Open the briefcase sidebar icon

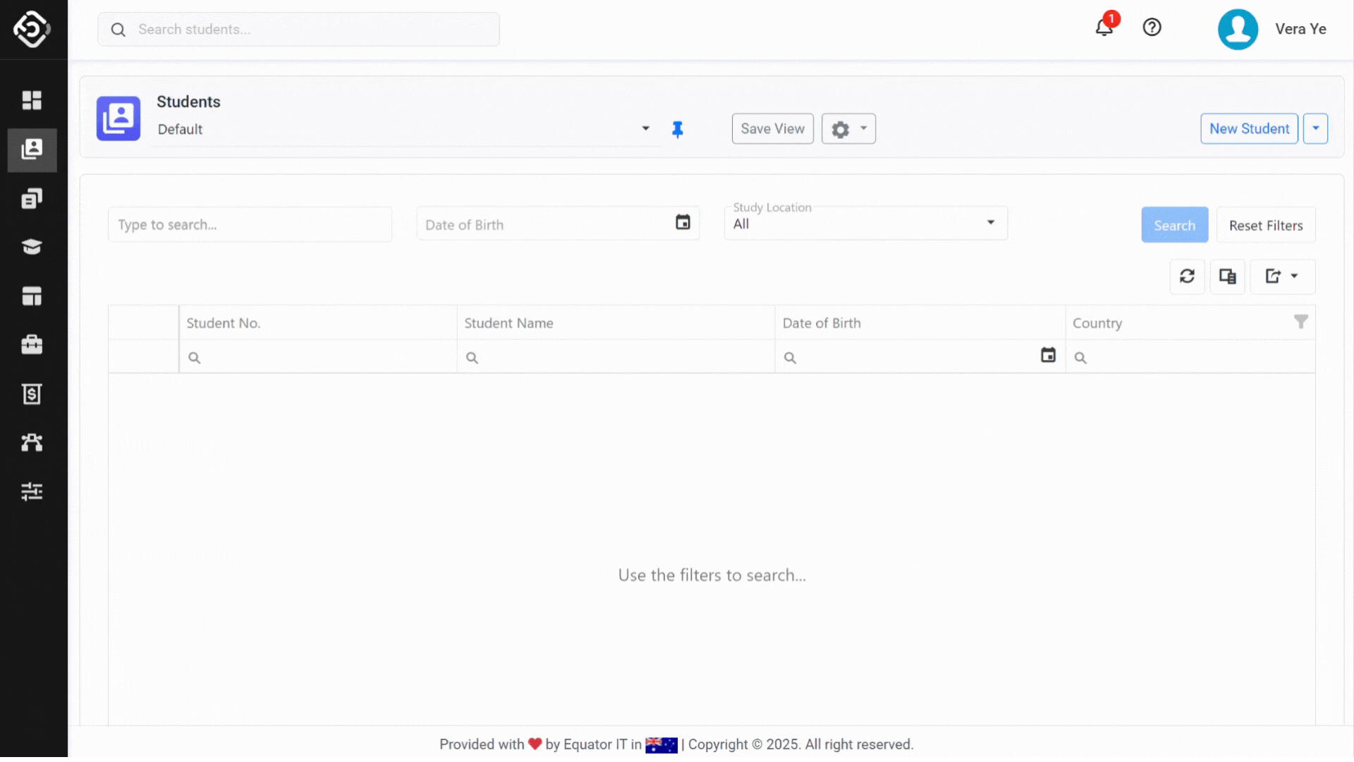pyautogui.click(x=32, y=345)
